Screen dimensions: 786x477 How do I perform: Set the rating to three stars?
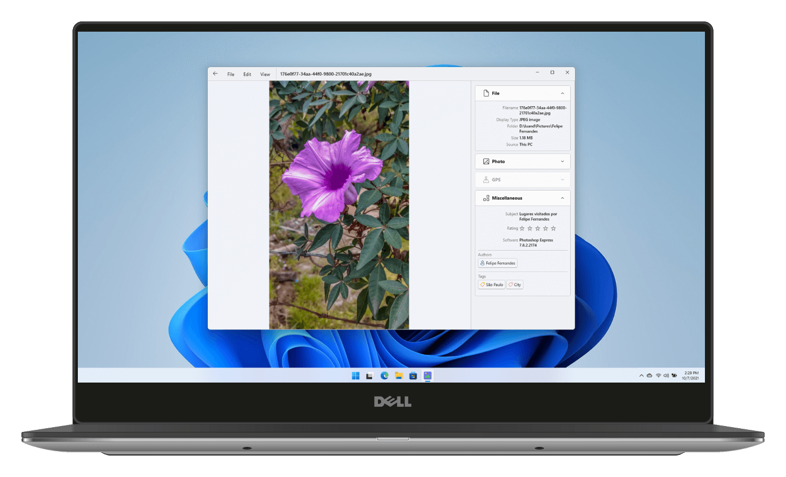point(537,228)
